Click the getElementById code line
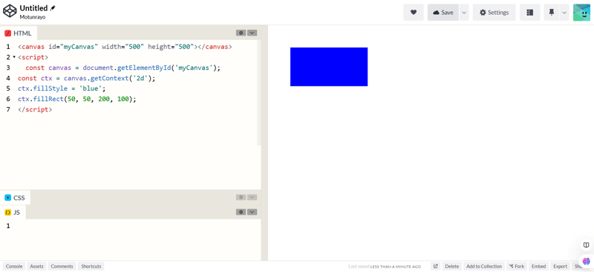Image resolution: width=594 pixels, height=272 pixels. (123, 68)
